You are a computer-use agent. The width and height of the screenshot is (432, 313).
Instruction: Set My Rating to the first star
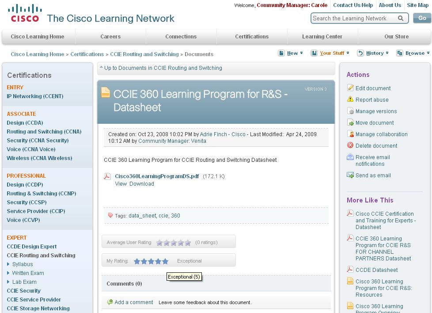(137, 261)
